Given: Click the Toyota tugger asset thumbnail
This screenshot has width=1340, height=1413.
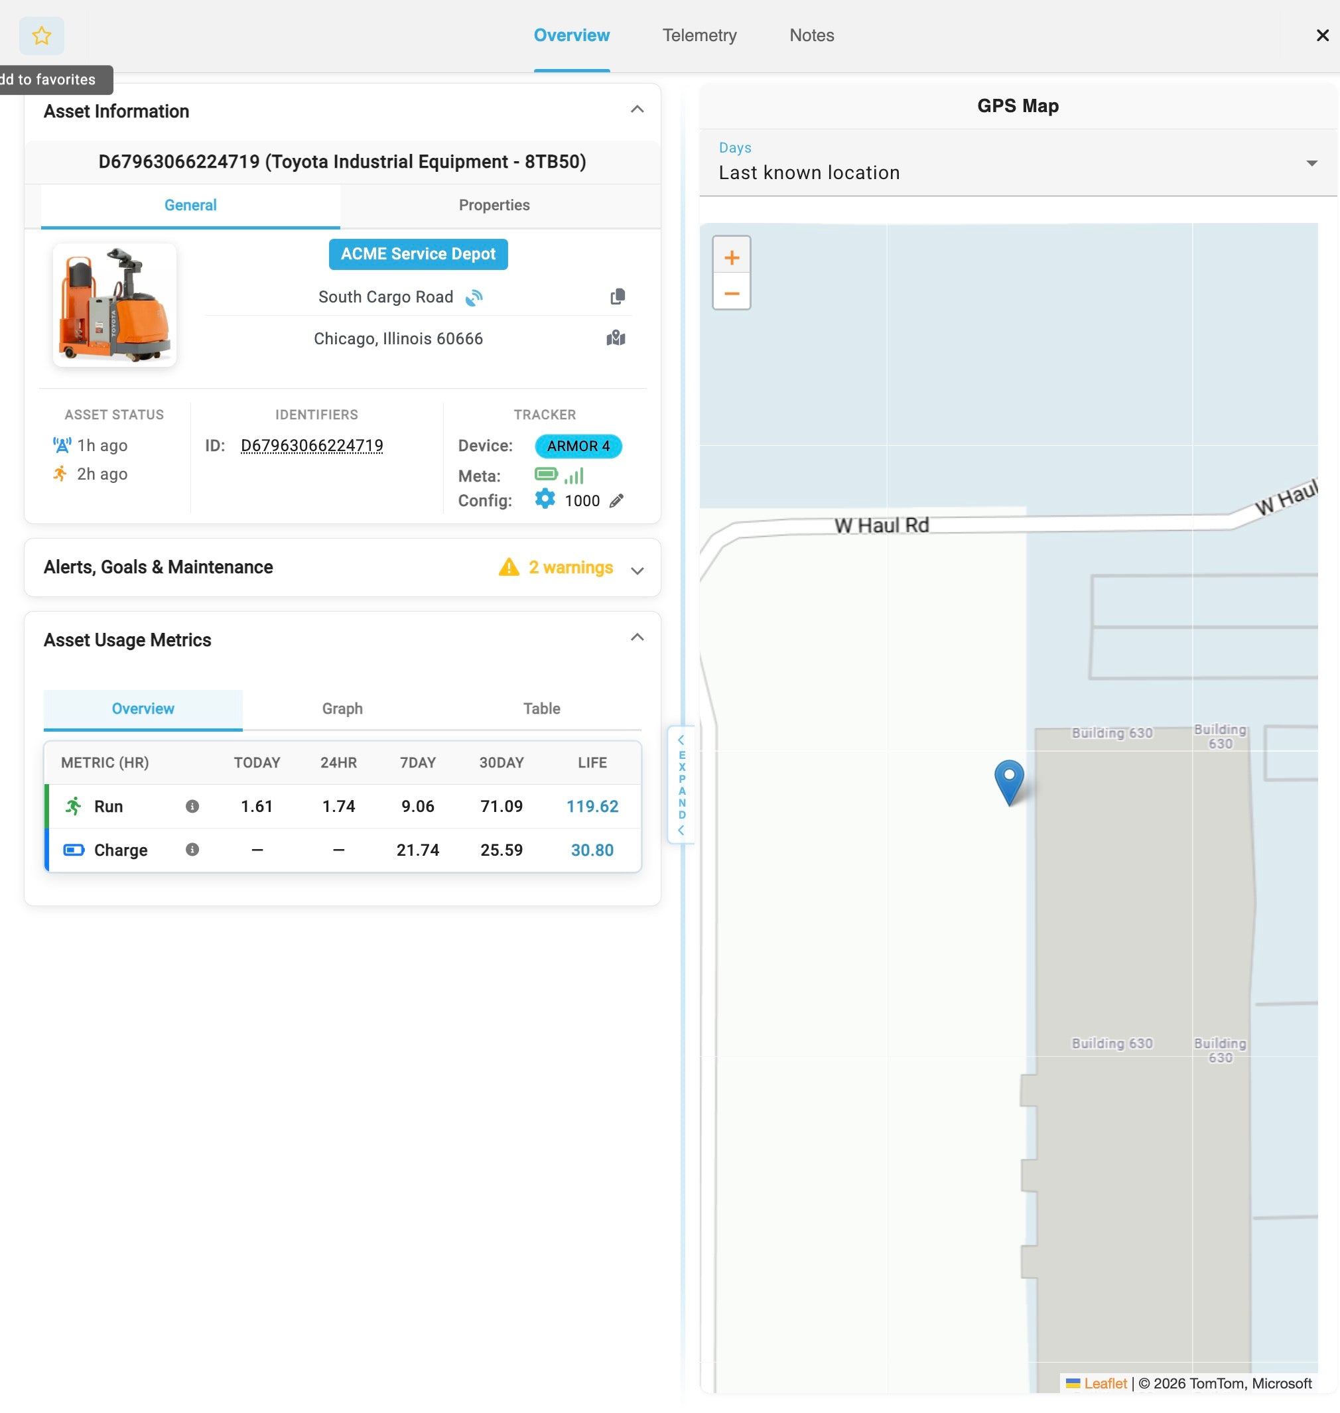Looking at the screenshot, I should tap(114, 305).
